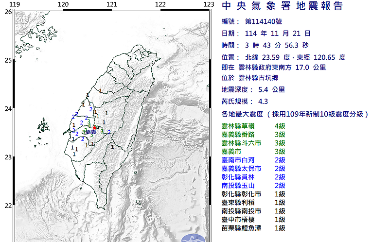This screenshot has width=389, height=242.
Task: Click intensity row 臺東縣利稻 1級
Action: click(253, 203)
